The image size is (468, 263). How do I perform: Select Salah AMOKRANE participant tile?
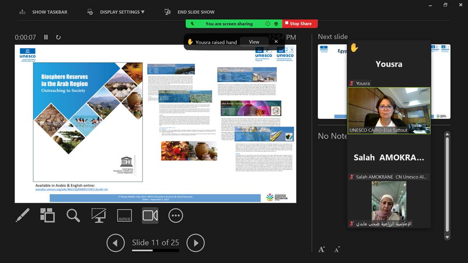point(389,157)
